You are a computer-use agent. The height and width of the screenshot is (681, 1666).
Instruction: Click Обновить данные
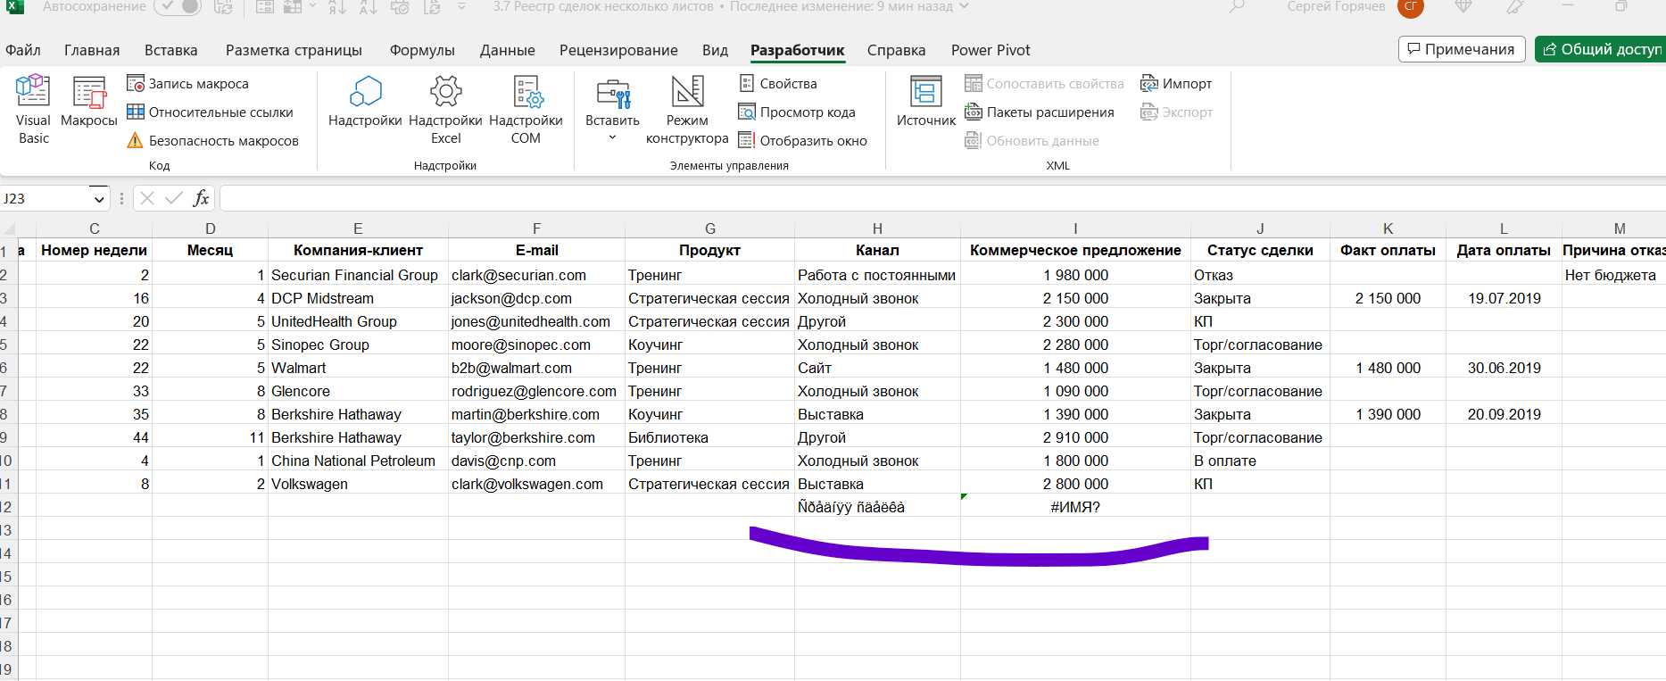[x=1032, y=140]
